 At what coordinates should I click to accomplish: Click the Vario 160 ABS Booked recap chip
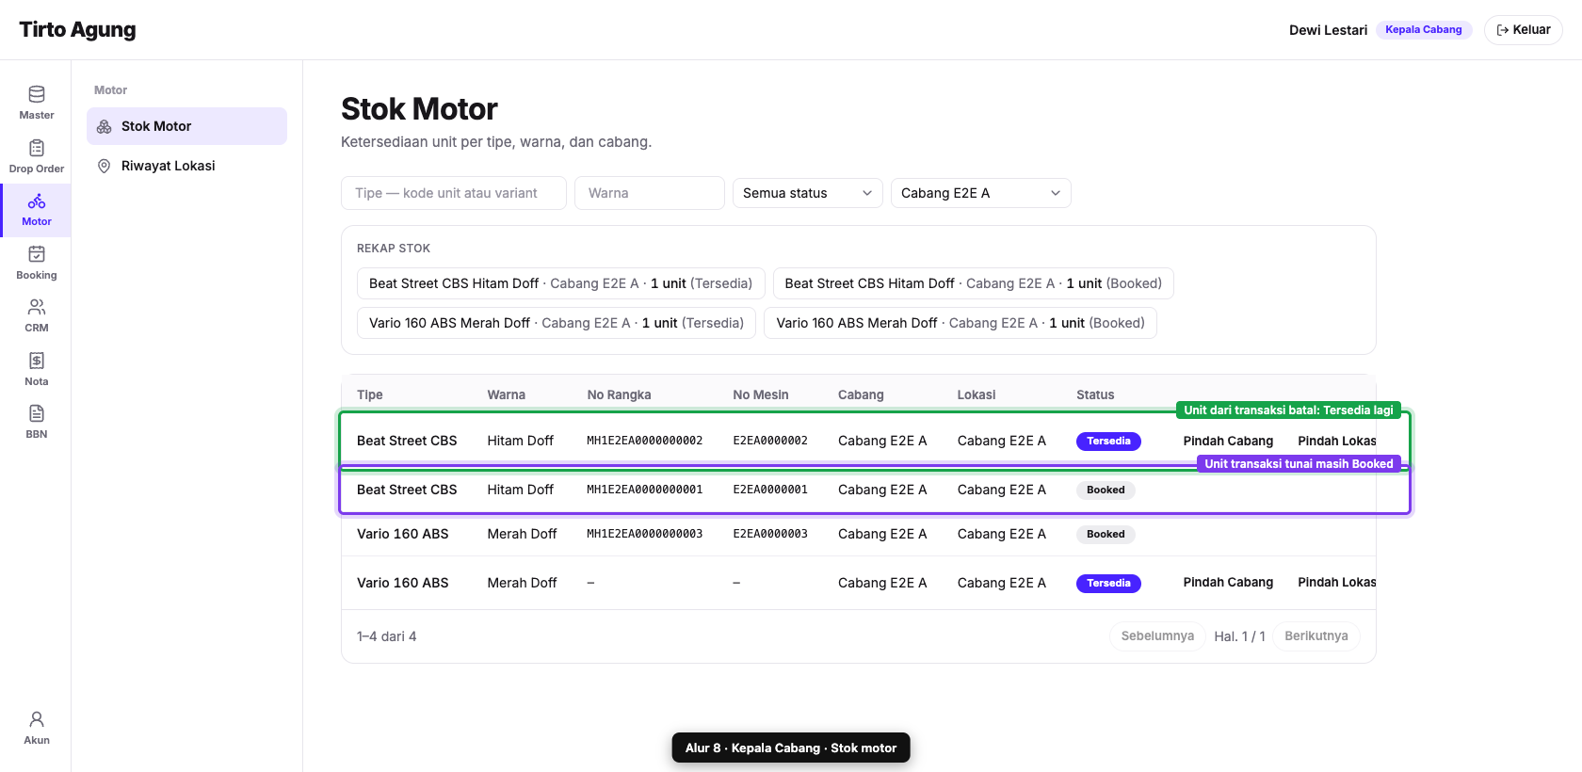960,323
